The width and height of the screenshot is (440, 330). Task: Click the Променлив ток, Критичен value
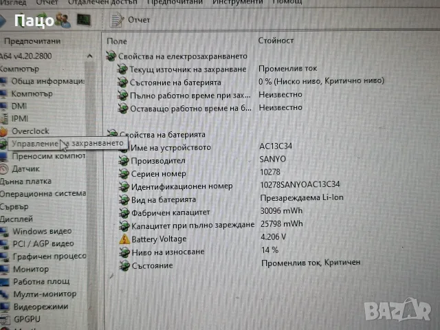[311, 263]
